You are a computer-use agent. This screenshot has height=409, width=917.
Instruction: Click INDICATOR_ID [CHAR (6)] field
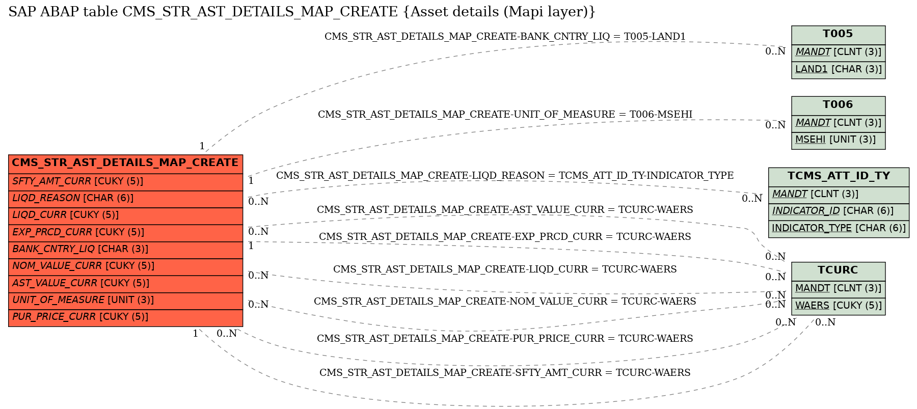pos(839,211)
